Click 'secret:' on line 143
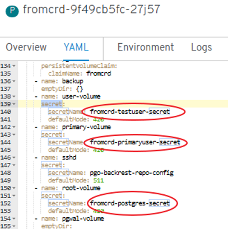The height and width of the screenshot is (229, 228). [x=53, y=134]
